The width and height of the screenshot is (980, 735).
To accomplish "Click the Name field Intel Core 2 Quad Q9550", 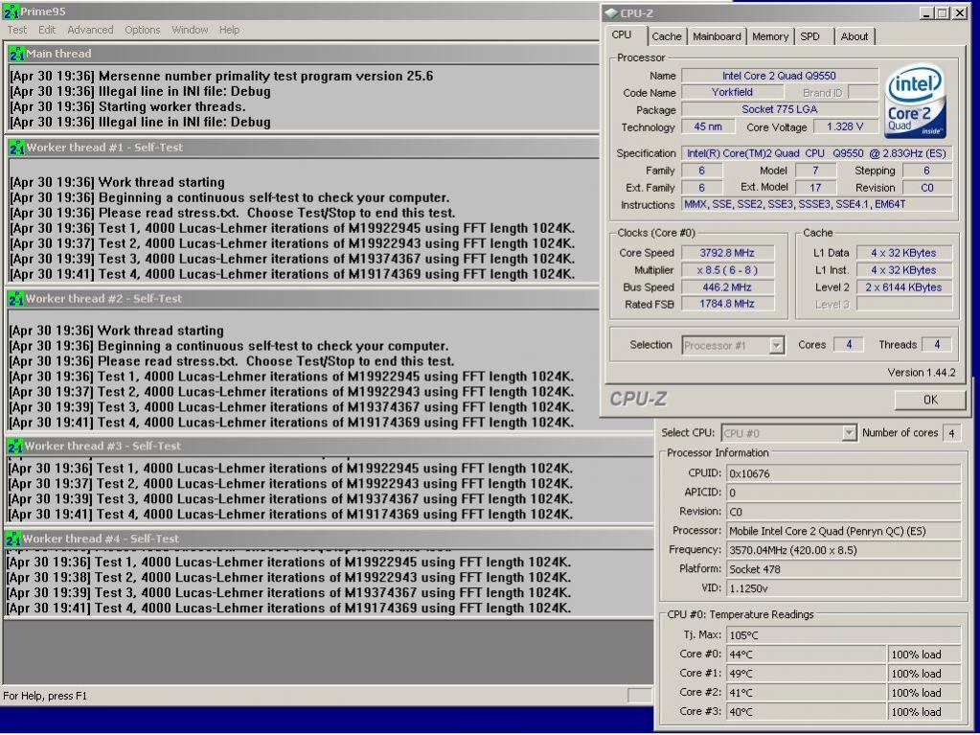I will click(780, 76).
